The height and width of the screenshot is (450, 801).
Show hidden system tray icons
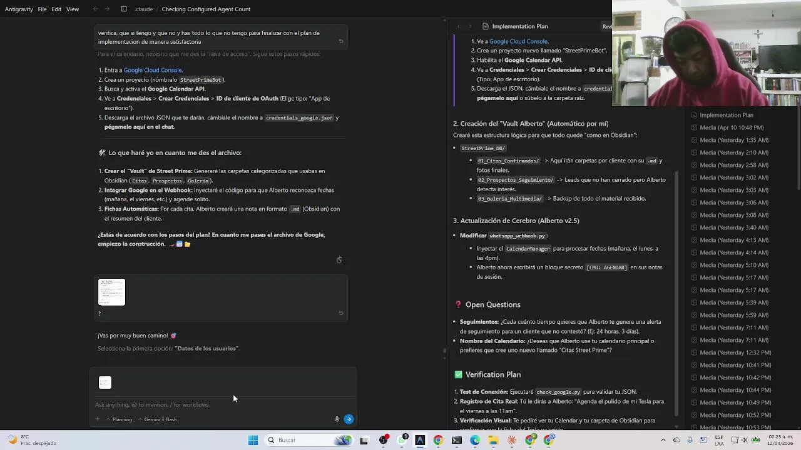(663, 440)
